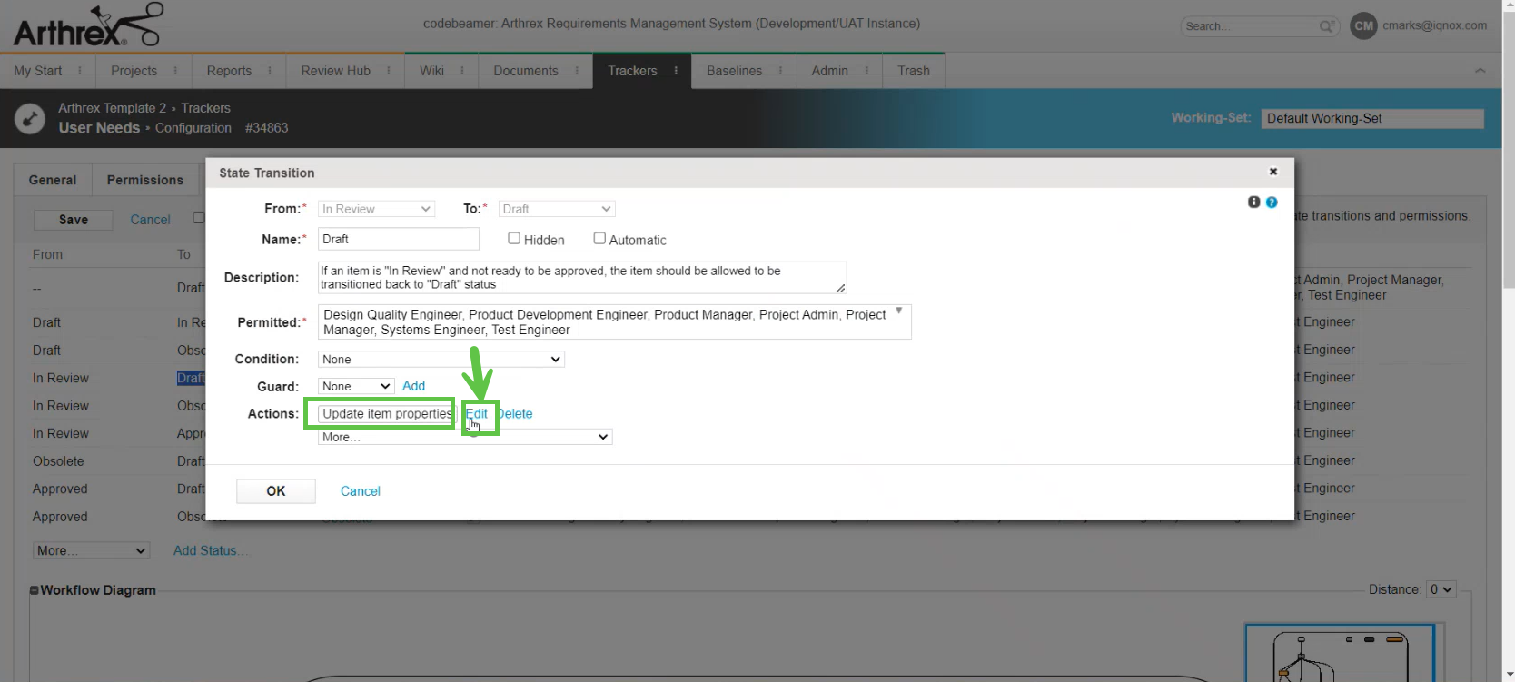Image resolution: width=1515 pixels, height=682 pixels.
Task: Click the black info icon in dialog
Action: 1253,202
